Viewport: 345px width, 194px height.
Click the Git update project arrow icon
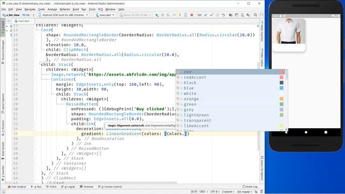[205, 15]
